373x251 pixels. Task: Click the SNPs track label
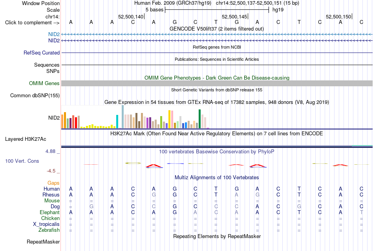[x=53, y=71]
